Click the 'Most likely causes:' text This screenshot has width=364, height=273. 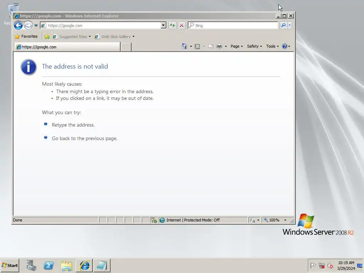(62, 84)
